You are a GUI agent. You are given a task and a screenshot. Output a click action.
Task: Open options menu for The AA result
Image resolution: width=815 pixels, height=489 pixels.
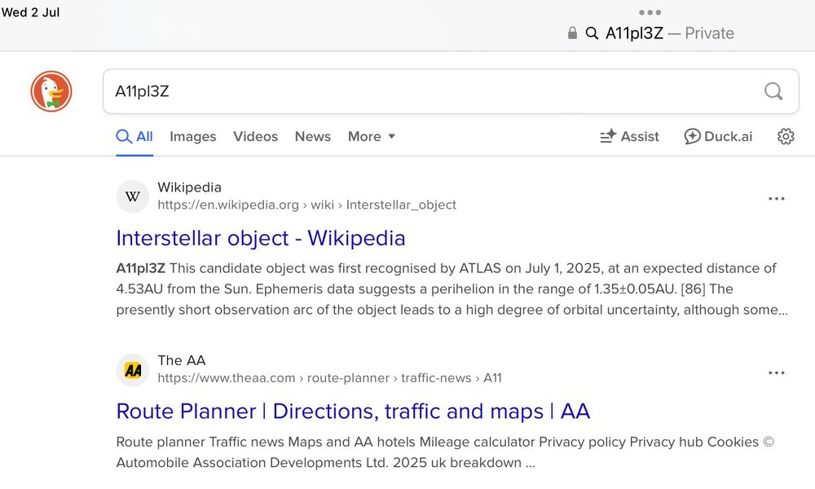[776, 372]
